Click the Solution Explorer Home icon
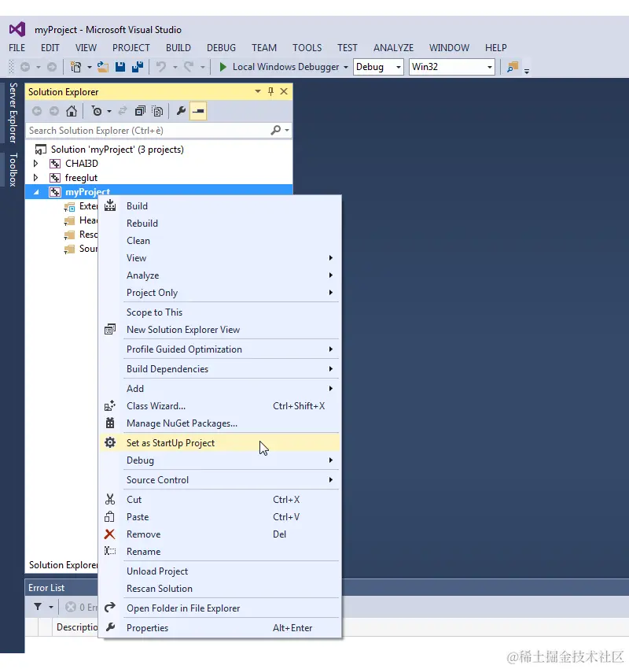The image size is (629, 669). (x=72, y=111)
